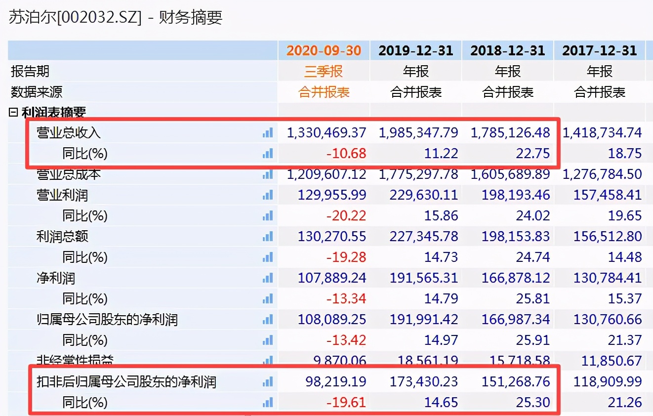
Task: Open chart icon for 归属母公司股东的净利润
Action: click(x=268, y=320)
